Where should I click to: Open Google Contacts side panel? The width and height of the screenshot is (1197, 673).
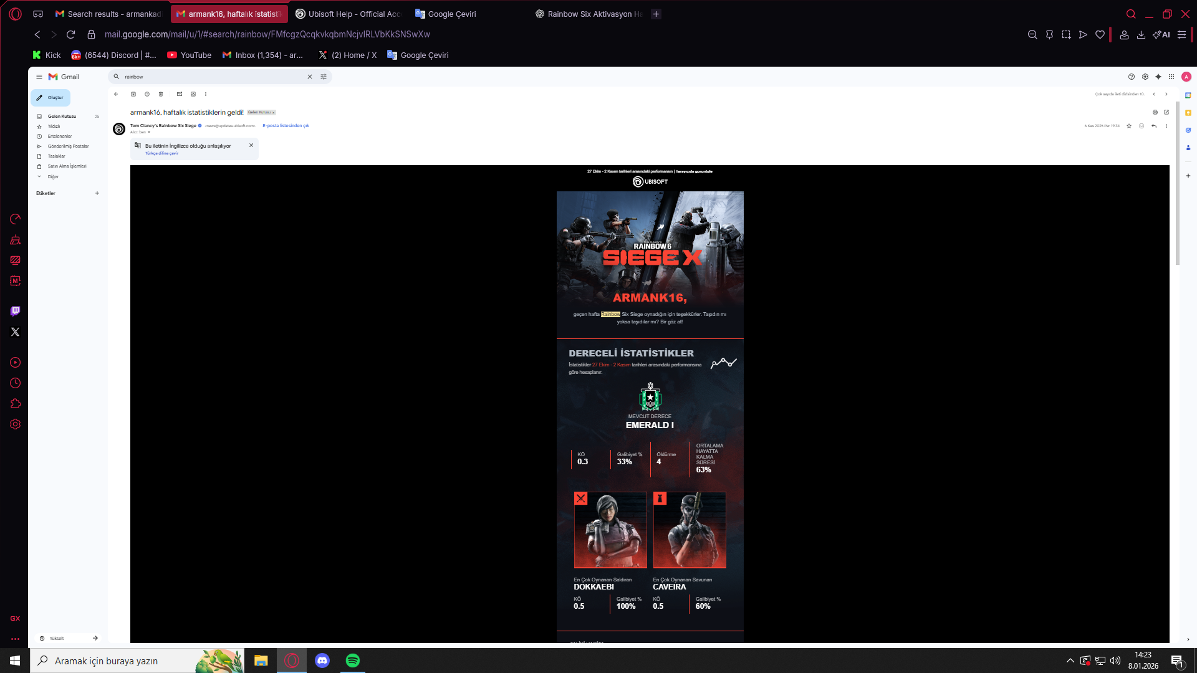click(x=1188, y=148)
